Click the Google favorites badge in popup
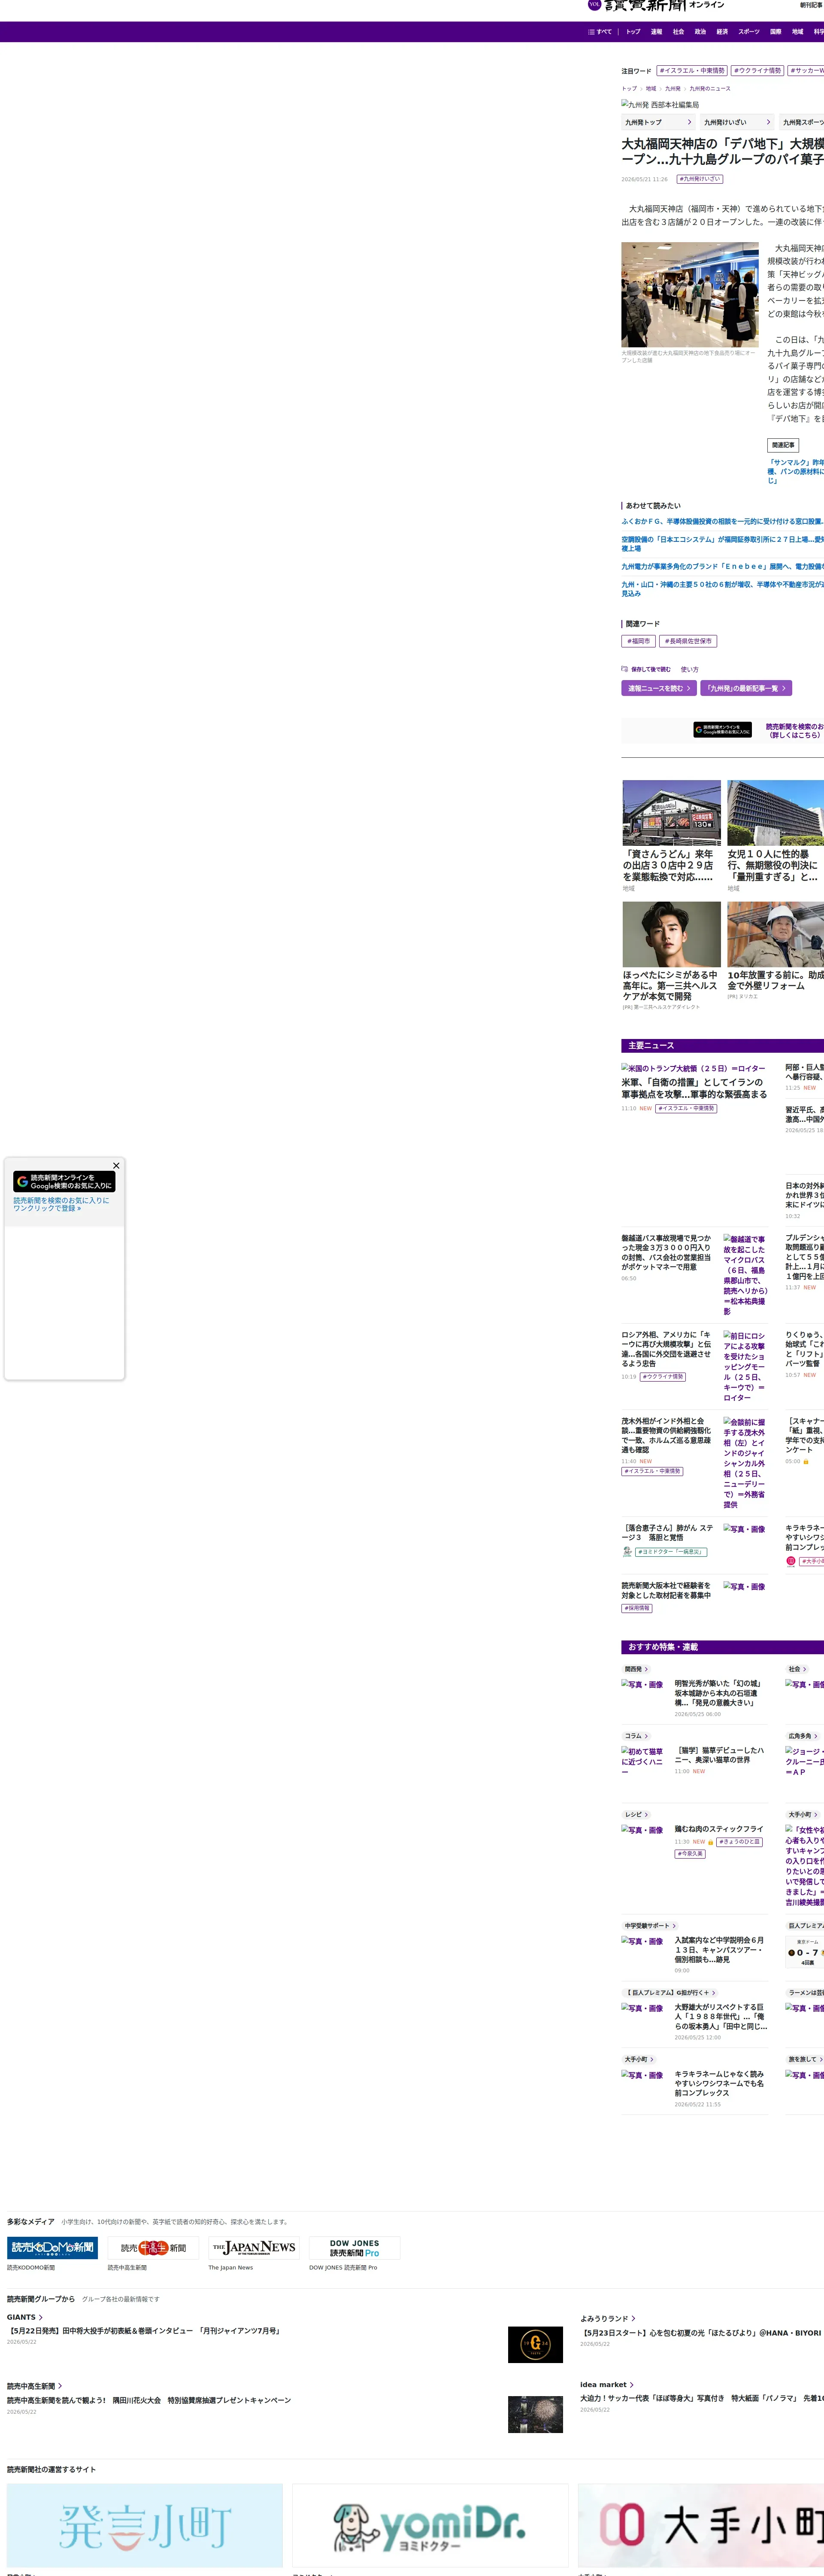Image resolution: width=824 pixels, height=2576 pixels. (64, 1181)
